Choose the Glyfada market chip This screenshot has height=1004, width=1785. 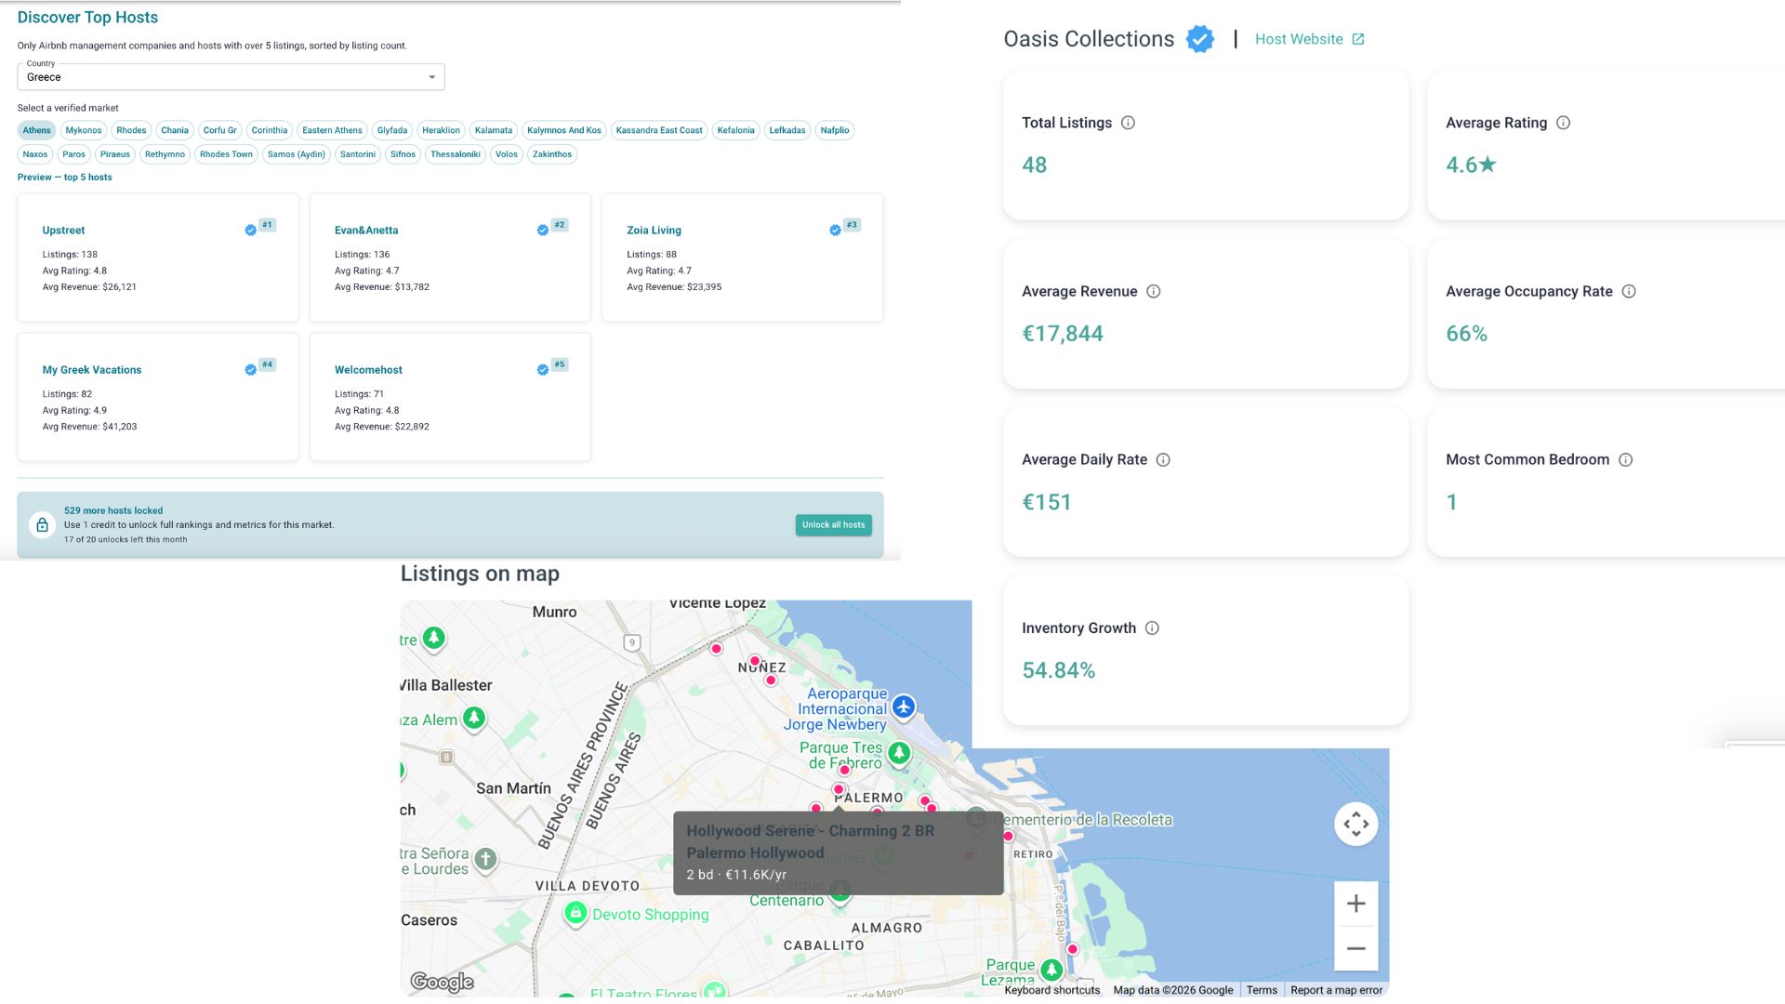pyautogui.click(x=392, y=130)
